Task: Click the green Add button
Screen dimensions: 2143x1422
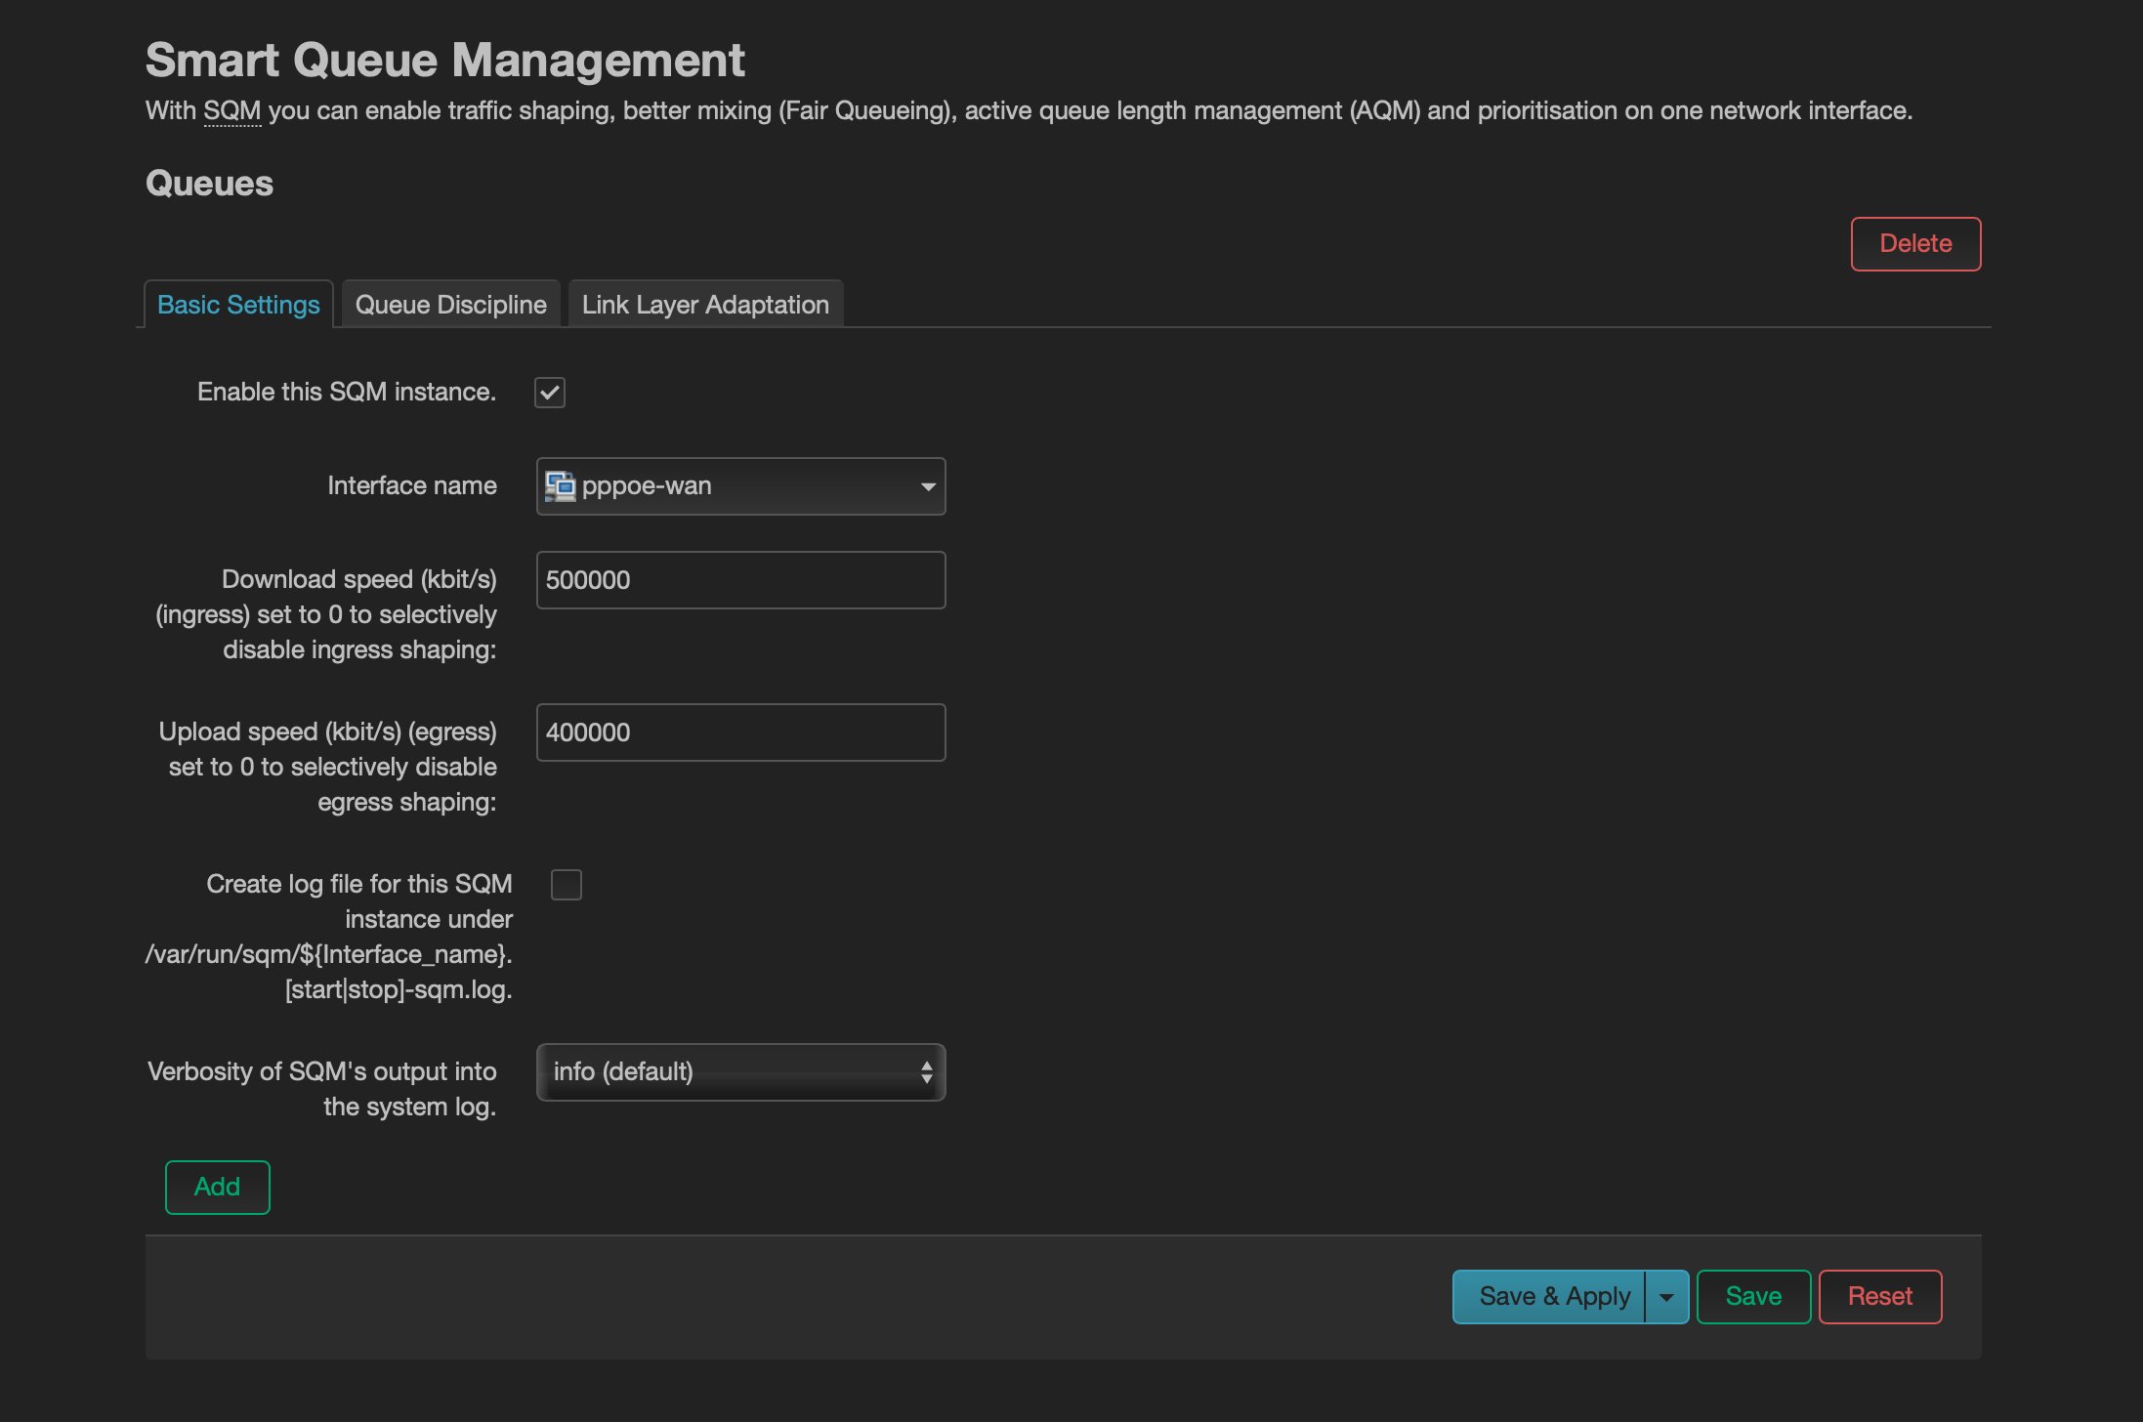Action: click(217, 1188)
